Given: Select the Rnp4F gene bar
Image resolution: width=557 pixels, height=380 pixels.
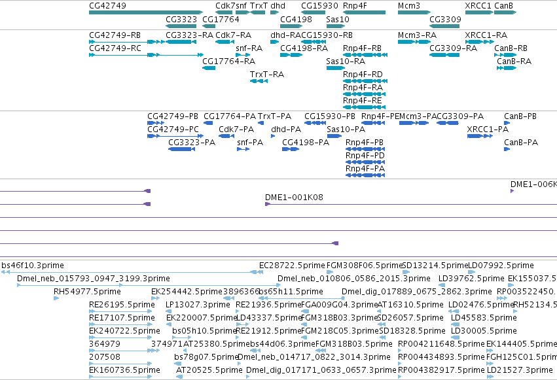Looking at the screenshot, I should pos(365,13).
